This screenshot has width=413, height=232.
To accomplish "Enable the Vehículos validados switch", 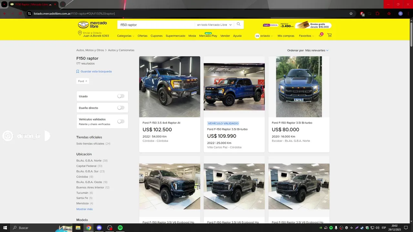I will 121,121.
